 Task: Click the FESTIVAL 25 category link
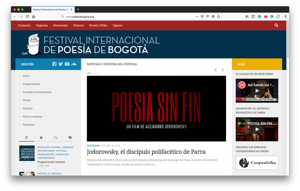point(43,174)
